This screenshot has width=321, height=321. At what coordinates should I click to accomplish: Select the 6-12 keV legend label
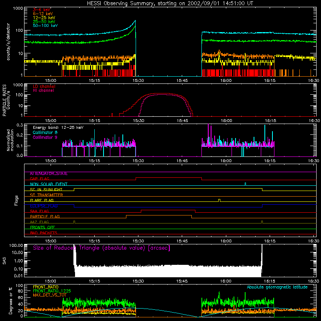coord(43,14)
